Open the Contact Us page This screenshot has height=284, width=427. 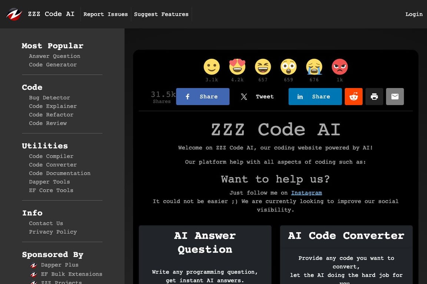[x=46, y=223]
